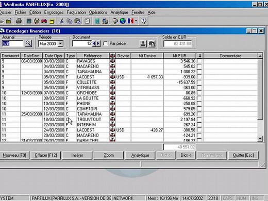The height and width of the screenshot is (201, 268).
Task: Click the Quitter [Esc] button
Action: pos(243,155)
